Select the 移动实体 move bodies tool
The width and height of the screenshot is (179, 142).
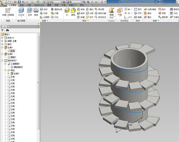[x=100, y=17]
